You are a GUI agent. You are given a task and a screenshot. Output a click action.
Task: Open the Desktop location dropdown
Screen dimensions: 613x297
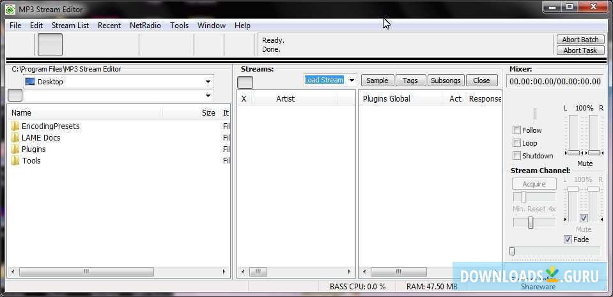coord(208,82)
